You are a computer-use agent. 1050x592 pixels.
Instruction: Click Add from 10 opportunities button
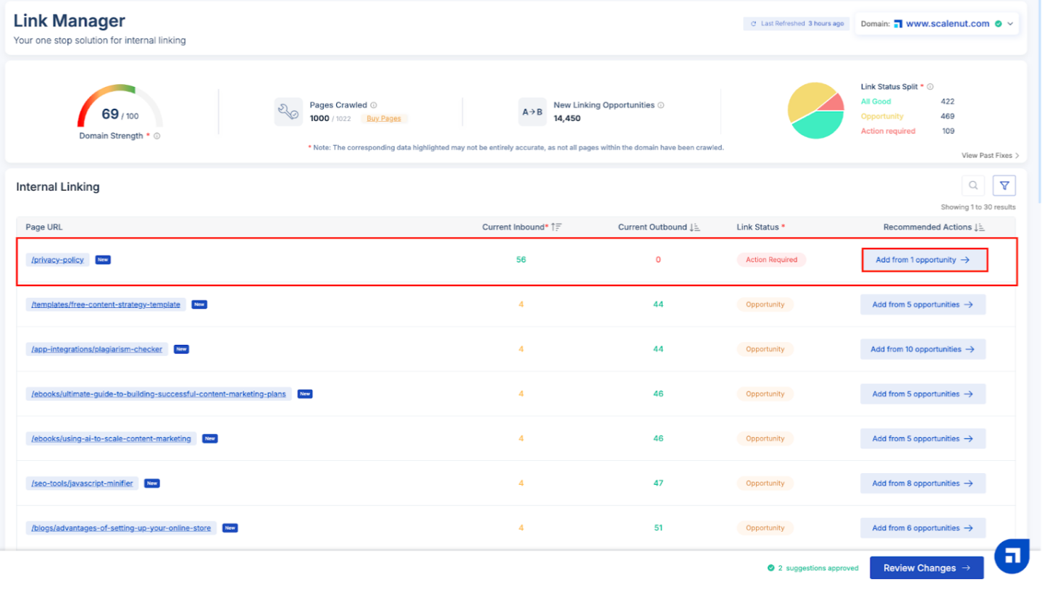(x=923, y=349)
